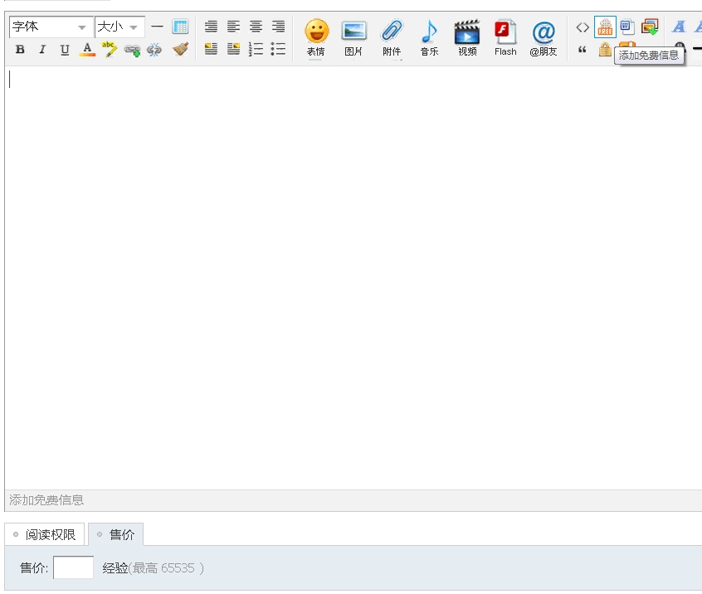Insert a numbered list

[x=256, y=49]
